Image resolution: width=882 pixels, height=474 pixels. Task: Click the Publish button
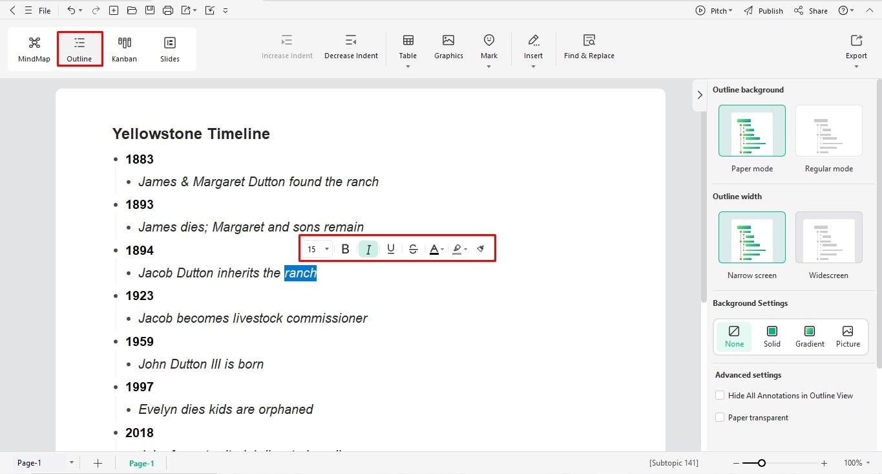point(763,10)
